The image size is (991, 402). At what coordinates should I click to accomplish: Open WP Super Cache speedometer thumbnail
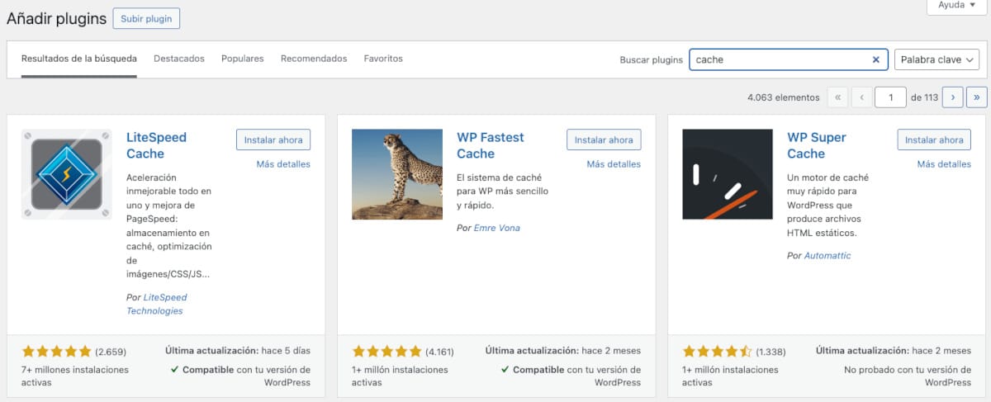[x=728, y=174]
